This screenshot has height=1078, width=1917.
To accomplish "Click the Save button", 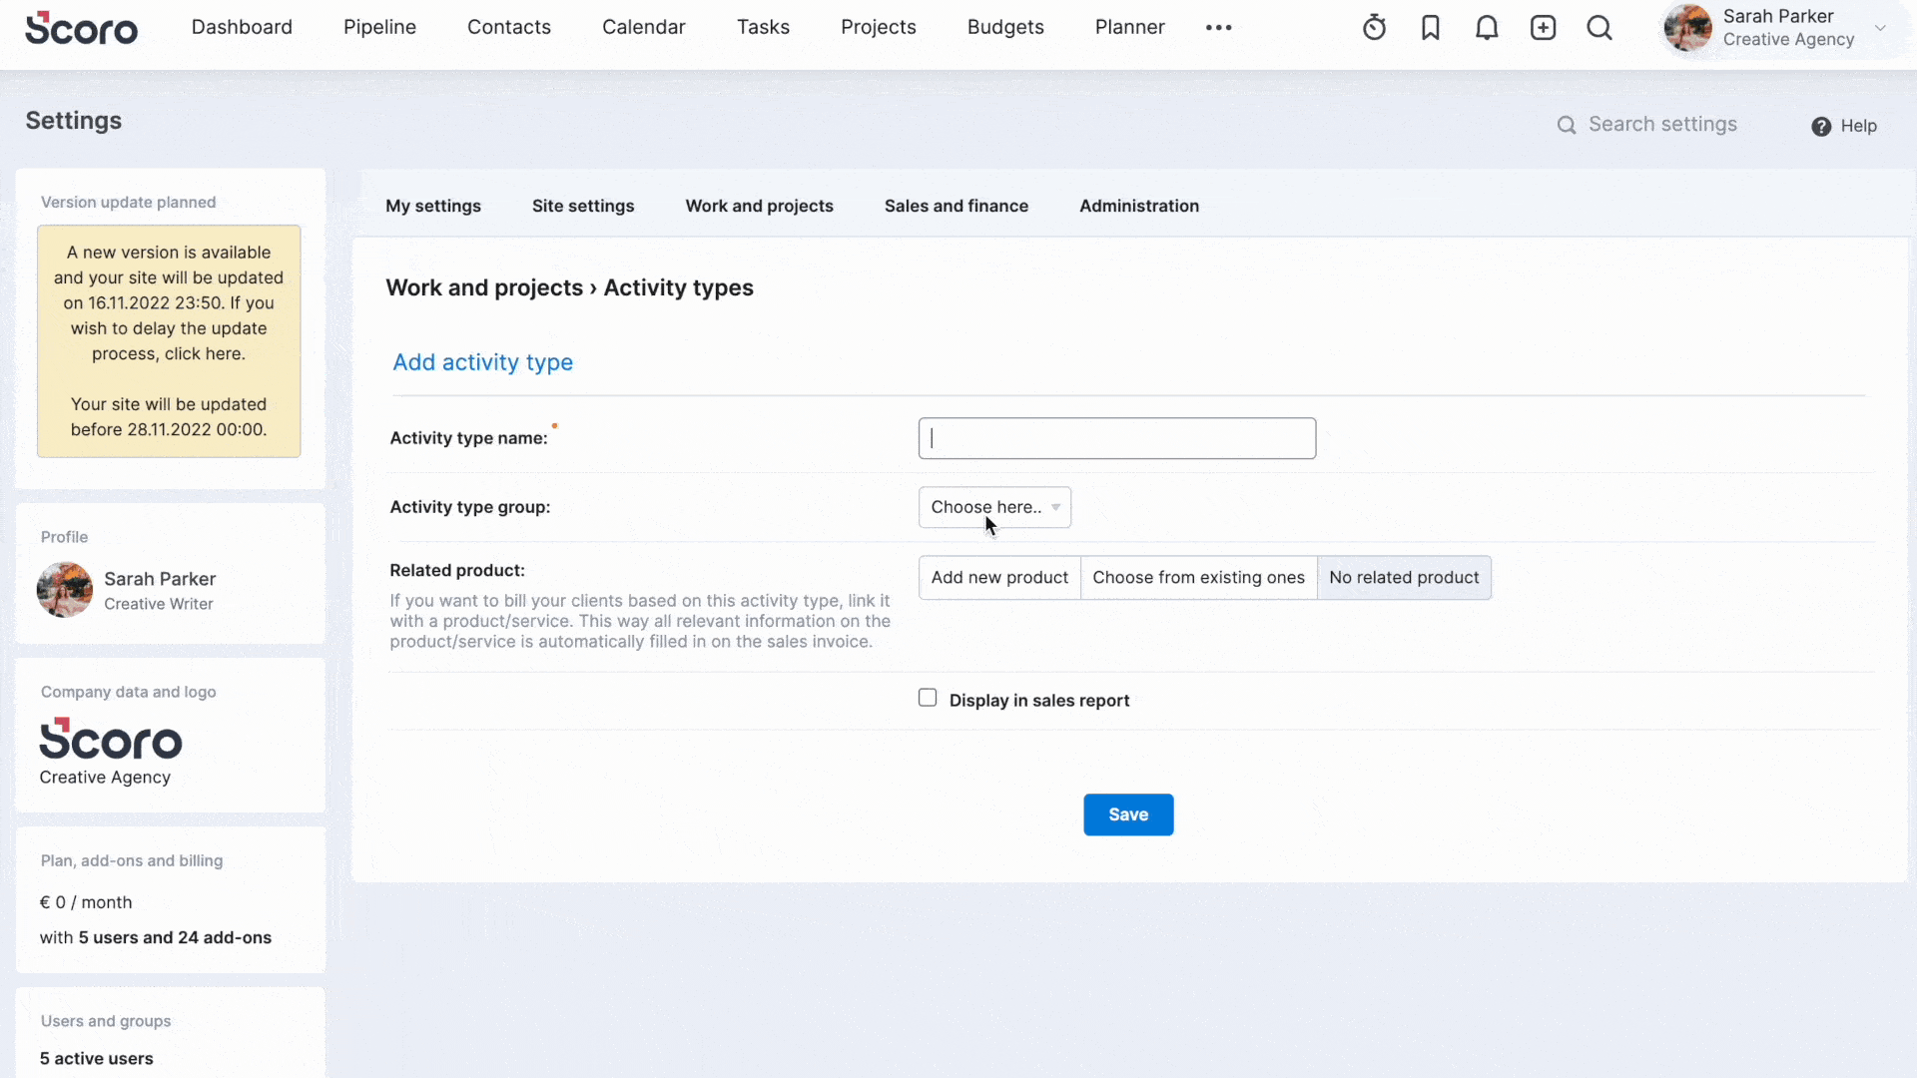I will pos(1128,813).
